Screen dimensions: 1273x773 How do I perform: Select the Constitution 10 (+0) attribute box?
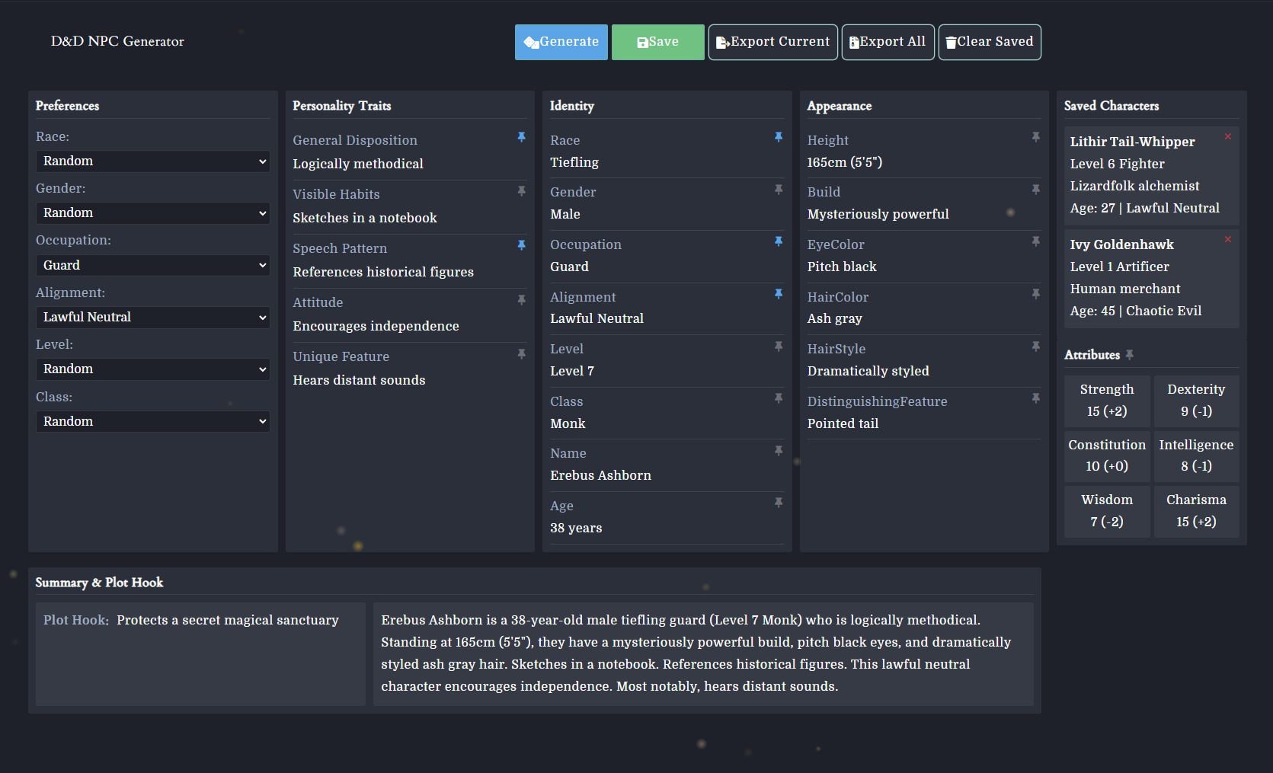coord(1107,455)
